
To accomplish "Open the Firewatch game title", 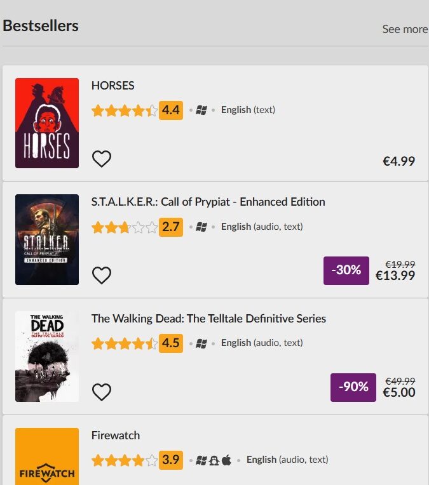I will (116, 435).
